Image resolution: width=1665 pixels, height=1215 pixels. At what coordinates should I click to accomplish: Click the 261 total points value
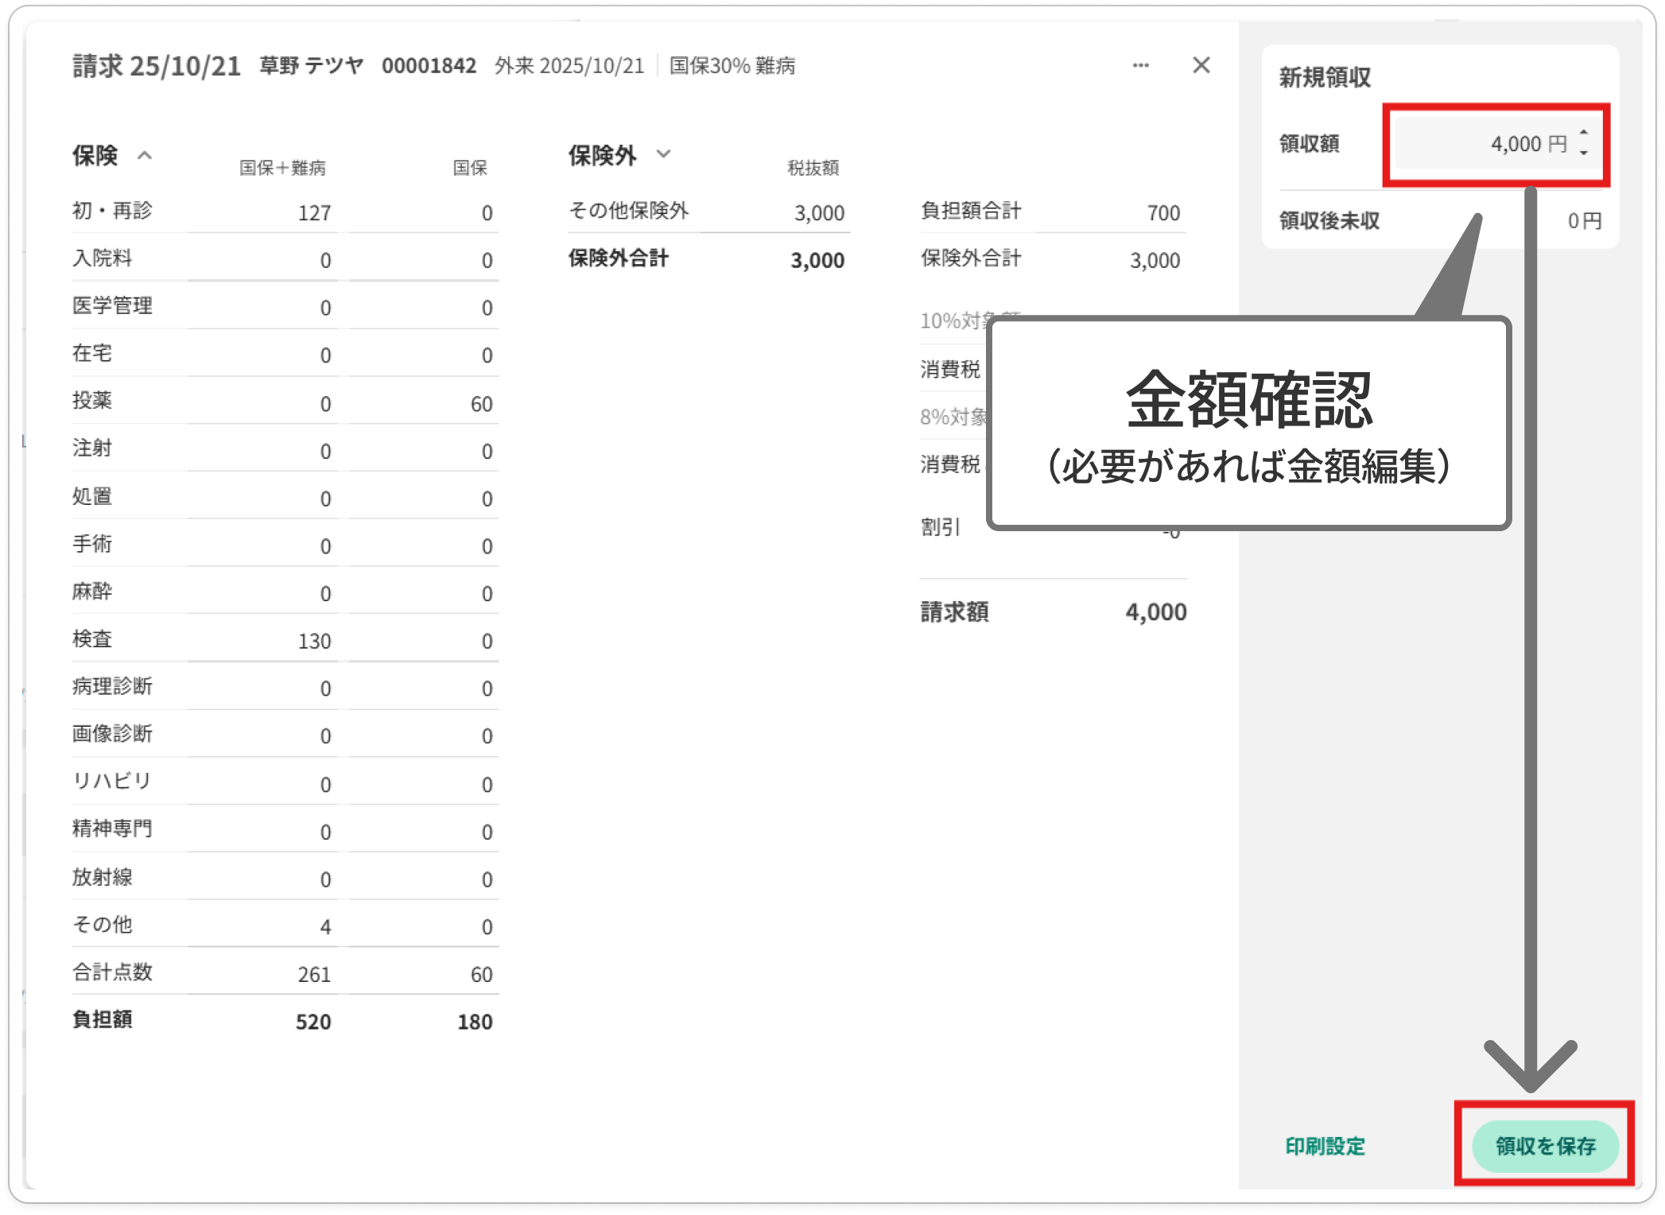click(x=314, y=974)
